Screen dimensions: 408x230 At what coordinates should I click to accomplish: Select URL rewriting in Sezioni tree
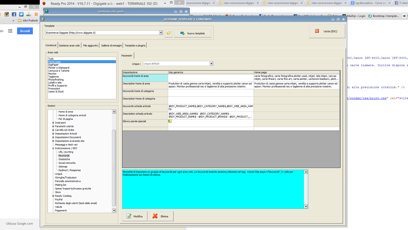pos(66,152)
